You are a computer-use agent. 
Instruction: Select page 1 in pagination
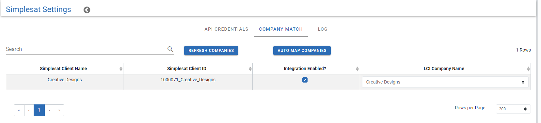click(x=39, y=110)
